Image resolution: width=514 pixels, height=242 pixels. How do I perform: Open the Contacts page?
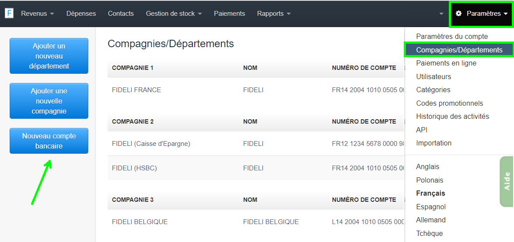point(121,14)
